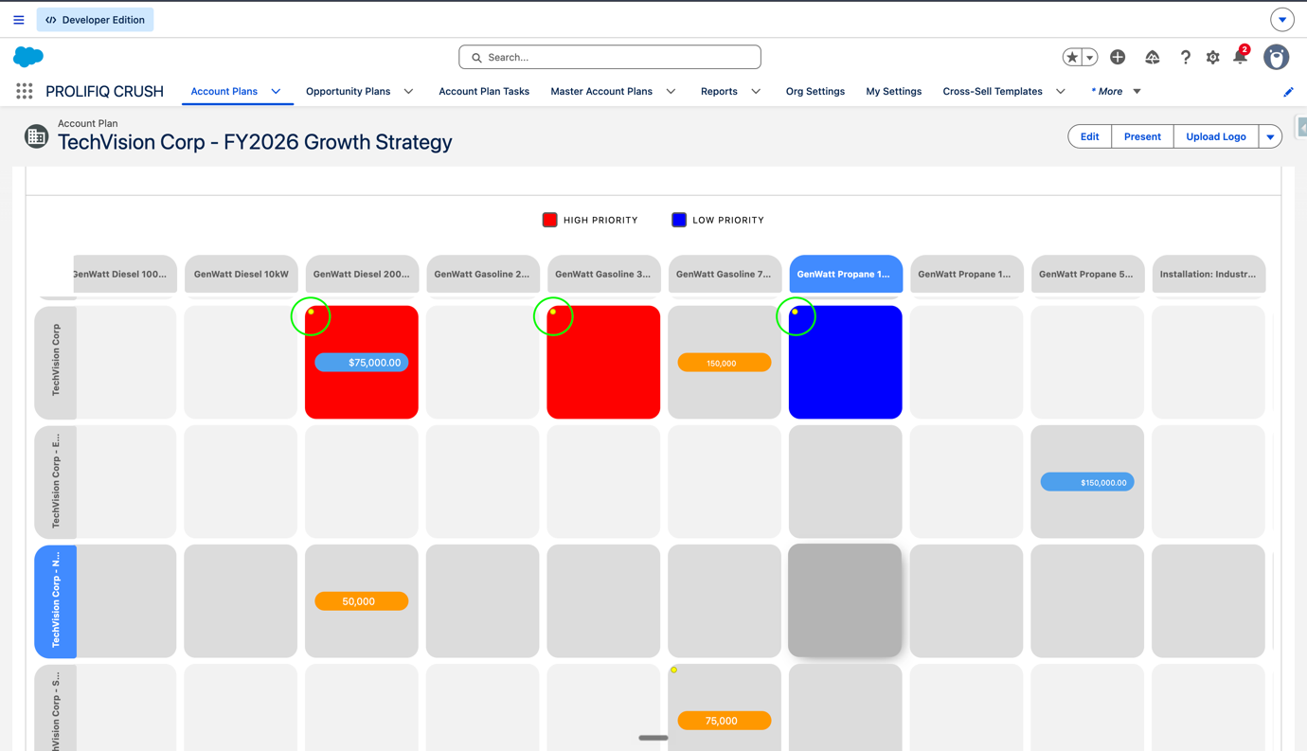Expand the Master Account Plans chevron
The width and height of the screenshot is (1307, 751).
coord(671,92)
